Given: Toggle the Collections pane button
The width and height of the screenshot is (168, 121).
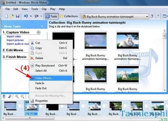Looking at the screenshot, I should click(x=69, y=16).
